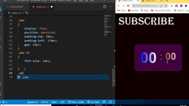Click the address bar showing 127.0.0.1:5500
Viewport: 189px width, 106px height.
[147, 6]
